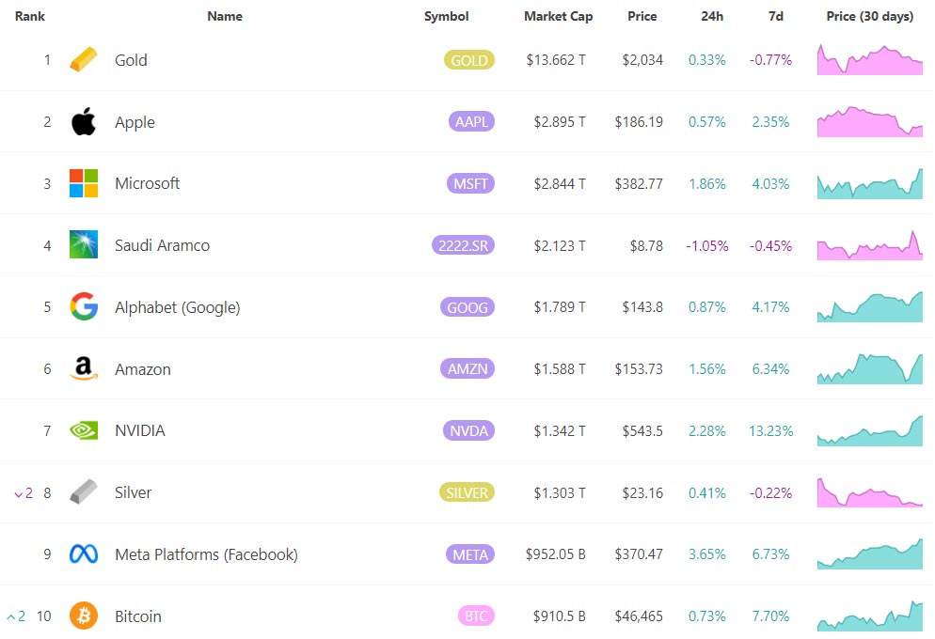935x639 pixels.
Task: Click the Amazon logo icon
Action: click(84, 368)
